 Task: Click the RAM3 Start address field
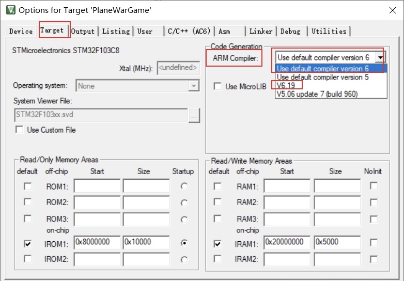pos(287,219)
